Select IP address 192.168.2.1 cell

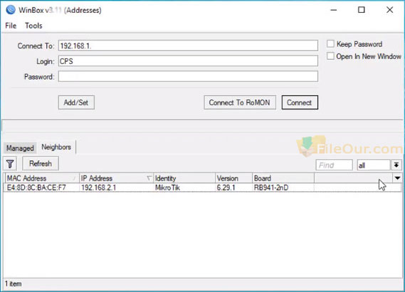coord(98,188)
